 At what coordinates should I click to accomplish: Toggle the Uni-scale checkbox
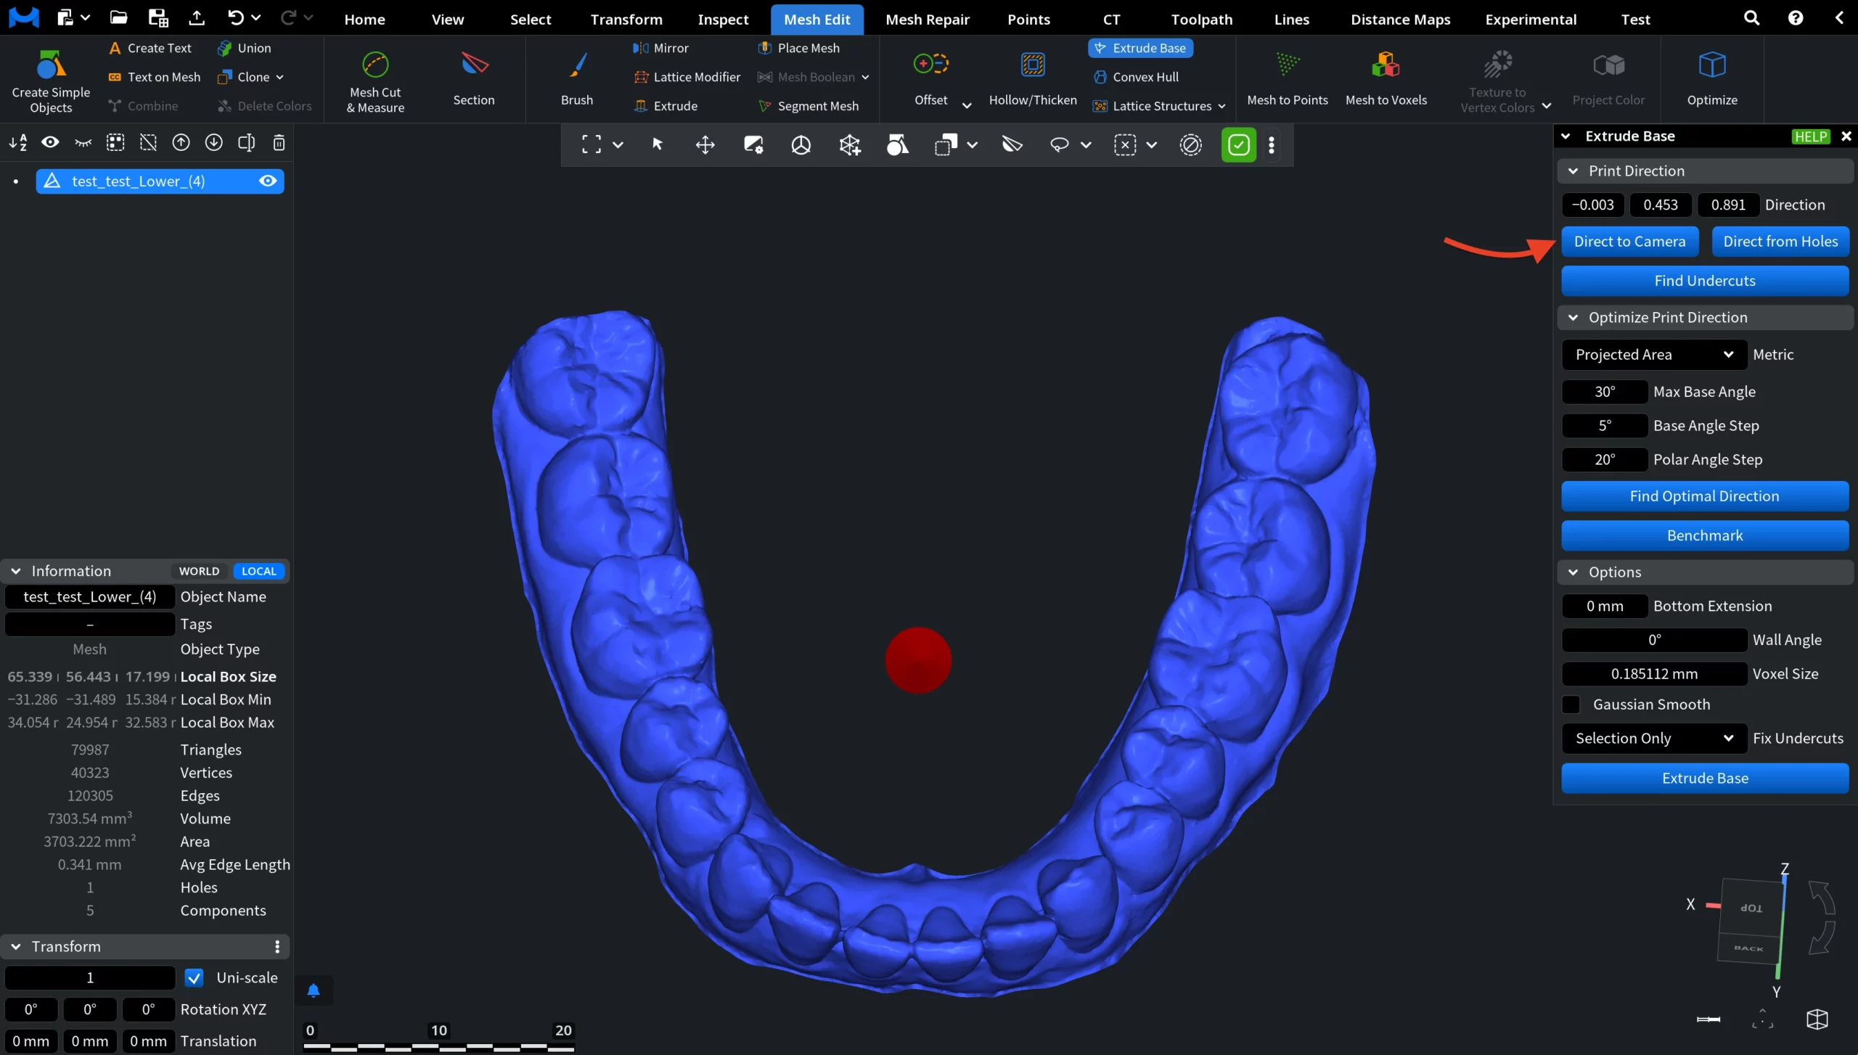194,977
